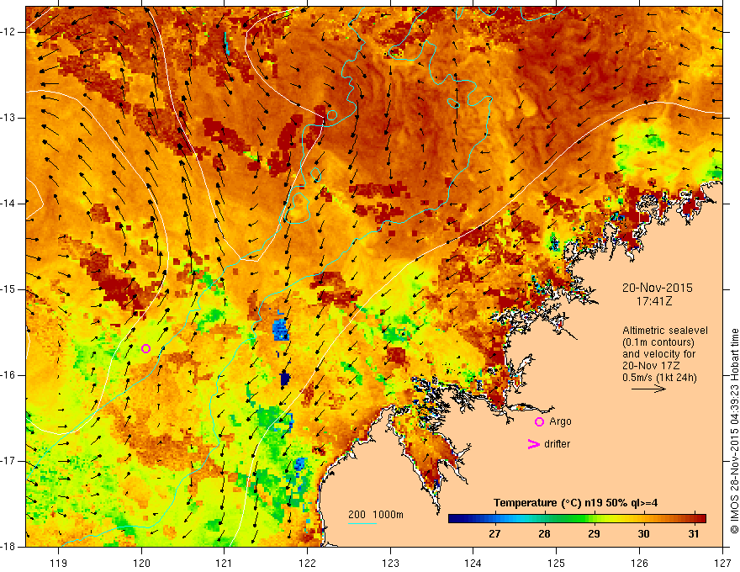Click the longitude label 122
Image resolution: width=740 pixels, height=572 pixels.
coord(307,563)
